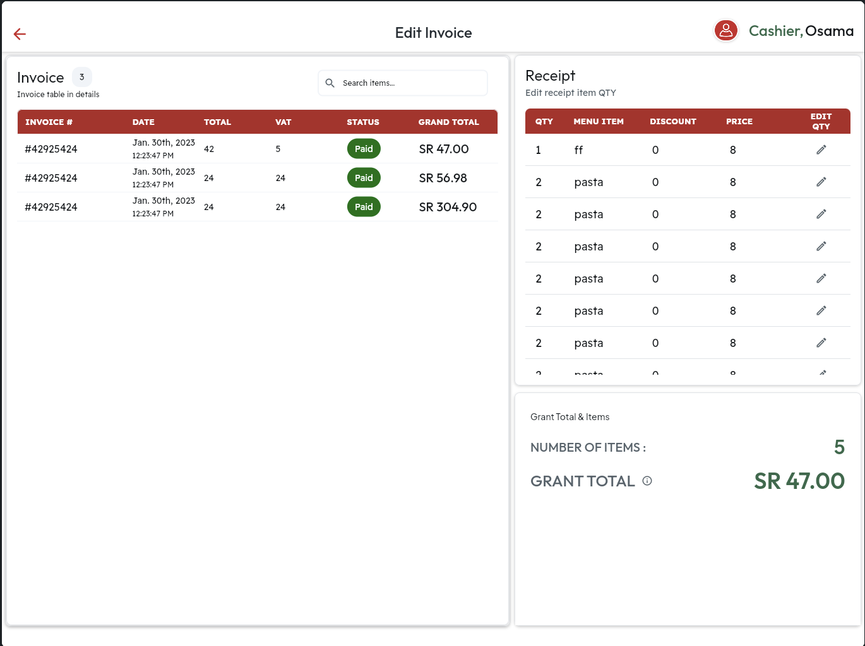Image resolution: width=865 pixels, height=646 pixels.
Task: Click the edit pencil for the ff item
Action: pos(821,150)
